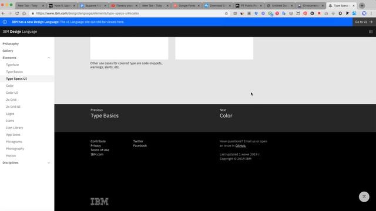Click the padlock site info icon

[x=33, y=13]
